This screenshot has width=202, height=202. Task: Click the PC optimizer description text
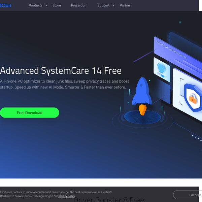(64, 84)
